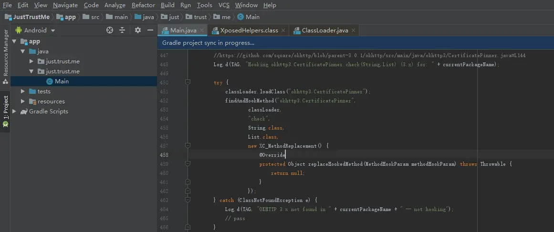The image size is (554, 232).
Task: Click fold end marker at line 461
Action: [188, 182]
